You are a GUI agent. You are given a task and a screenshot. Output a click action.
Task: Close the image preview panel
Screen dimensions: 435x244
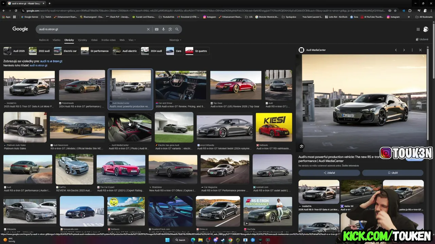[420, 50]
